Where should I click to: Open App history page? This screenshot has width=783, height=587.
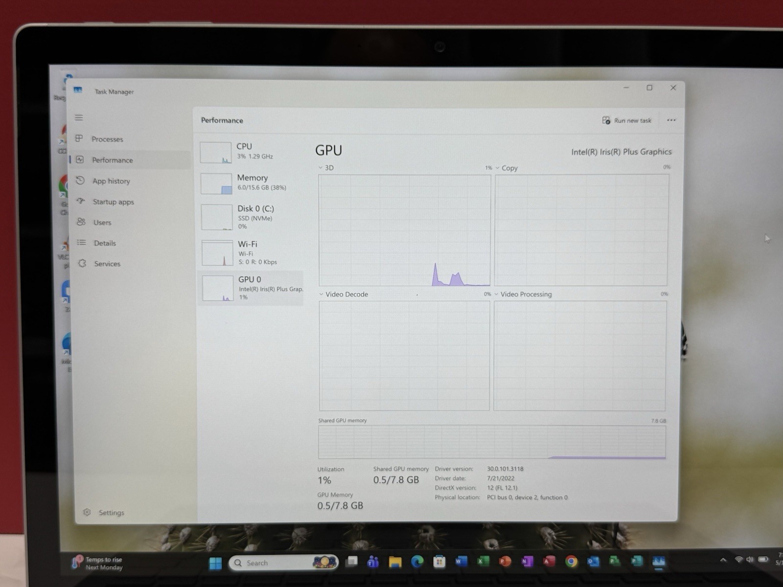[111, 181]
